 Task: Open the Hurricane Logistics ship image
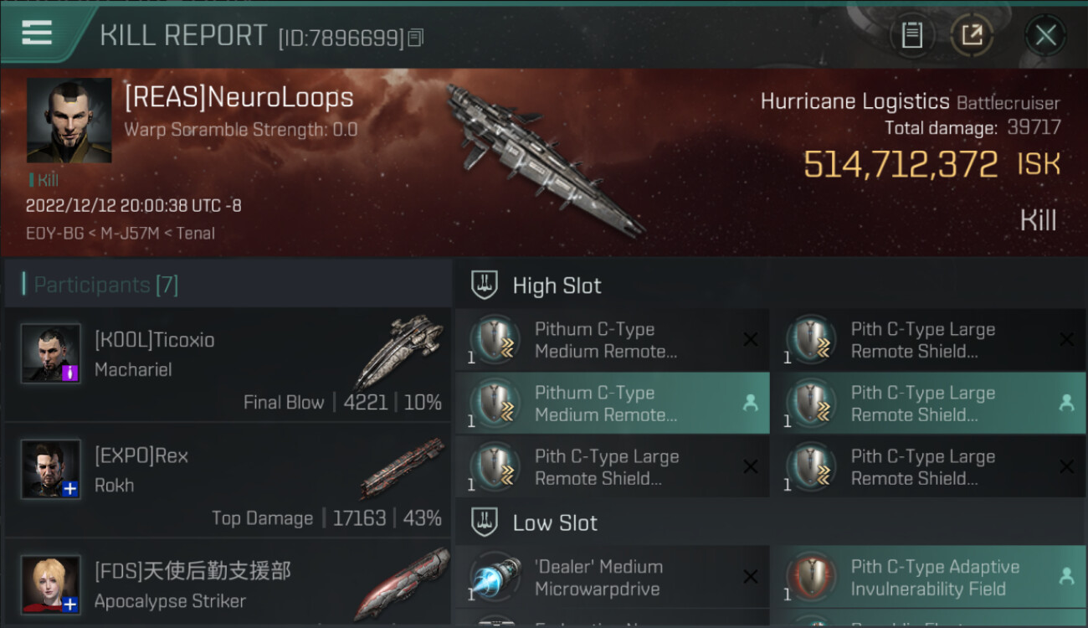(x=543, y=157)
